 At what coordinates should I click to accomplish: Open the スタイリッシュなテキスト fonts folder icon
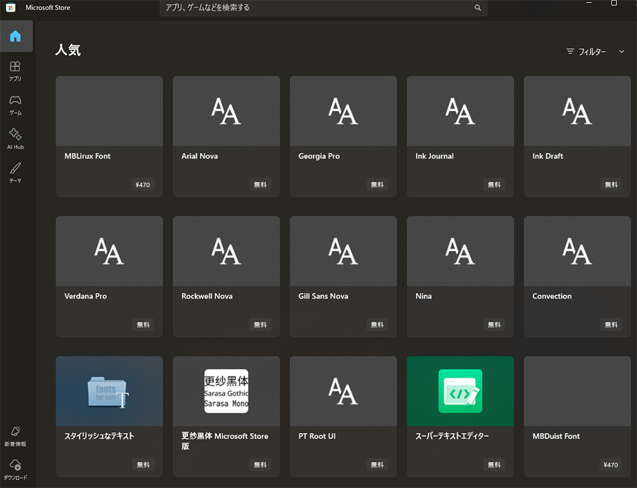(x=108, y=392)
